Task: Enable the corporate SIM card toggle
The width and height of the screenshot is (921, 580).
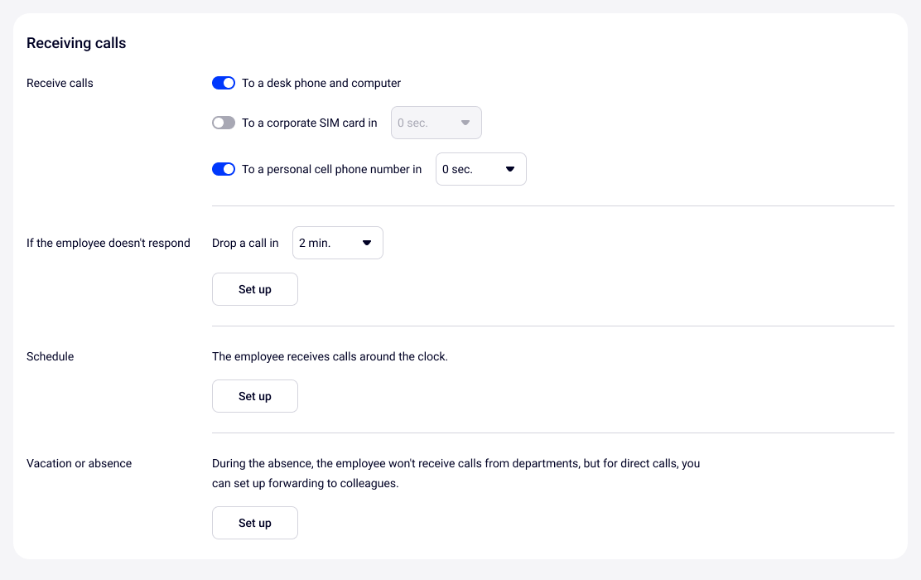Action: 224,123
